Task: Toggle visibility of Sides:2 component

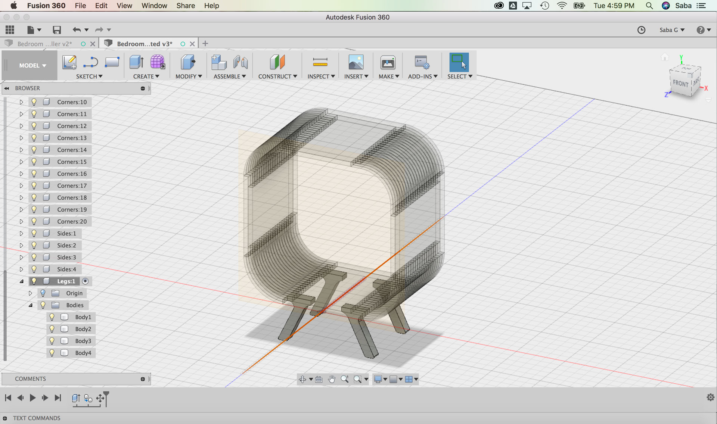Action: tap(34, 245)
